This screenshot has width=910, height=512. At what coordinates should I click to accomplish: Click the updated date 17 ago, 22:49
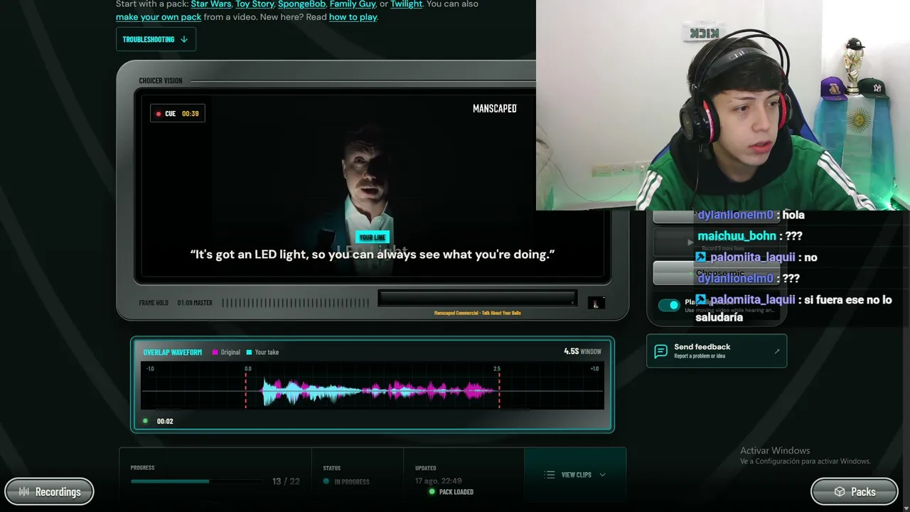tap(439, 481)
